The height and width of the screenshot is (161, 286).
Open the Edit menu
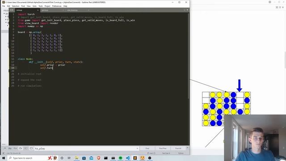tap(8, 6)
